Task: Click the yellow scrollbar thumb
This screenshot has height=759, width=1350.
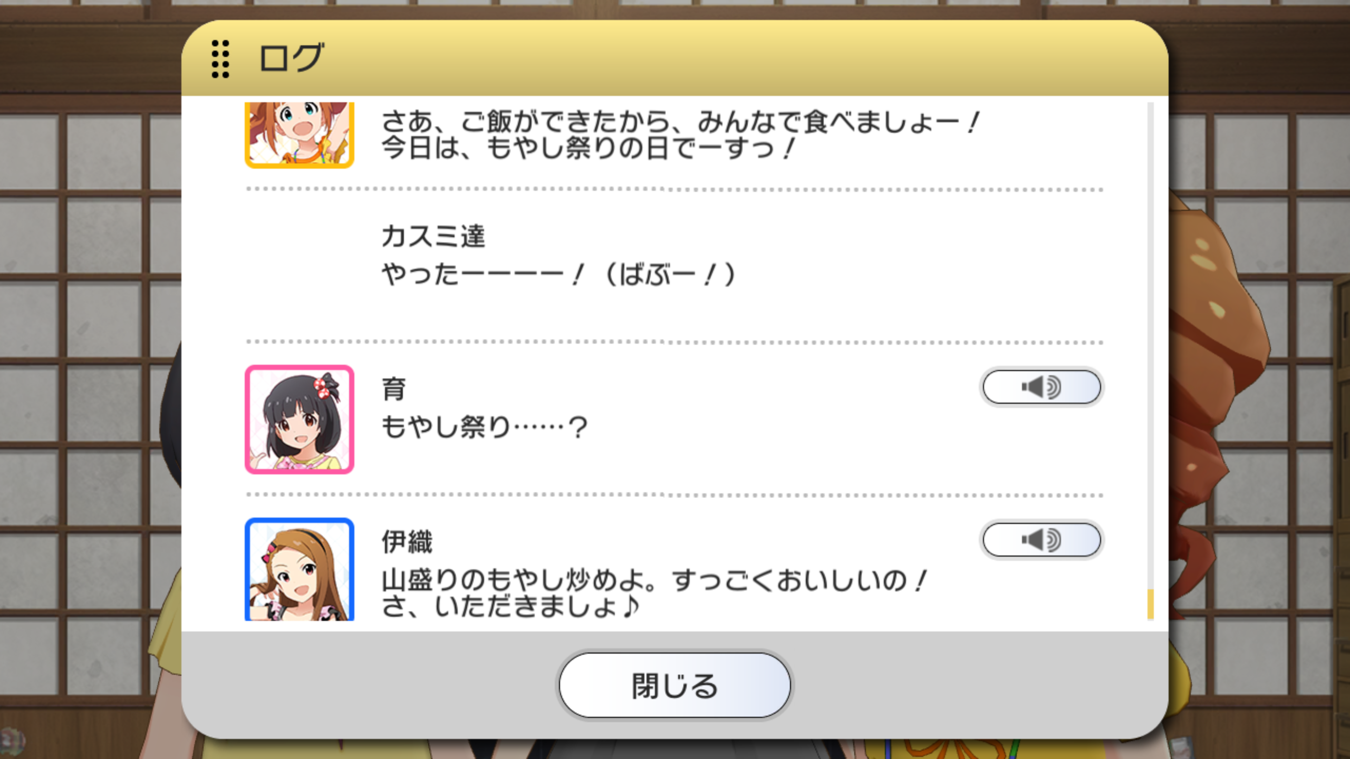Action: (1151, 604)
